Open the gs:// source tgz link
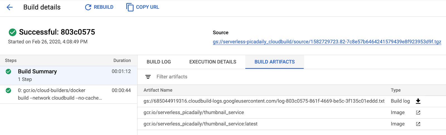The width and height of the screenshot is (446, 135). click(x=327, y=42)
